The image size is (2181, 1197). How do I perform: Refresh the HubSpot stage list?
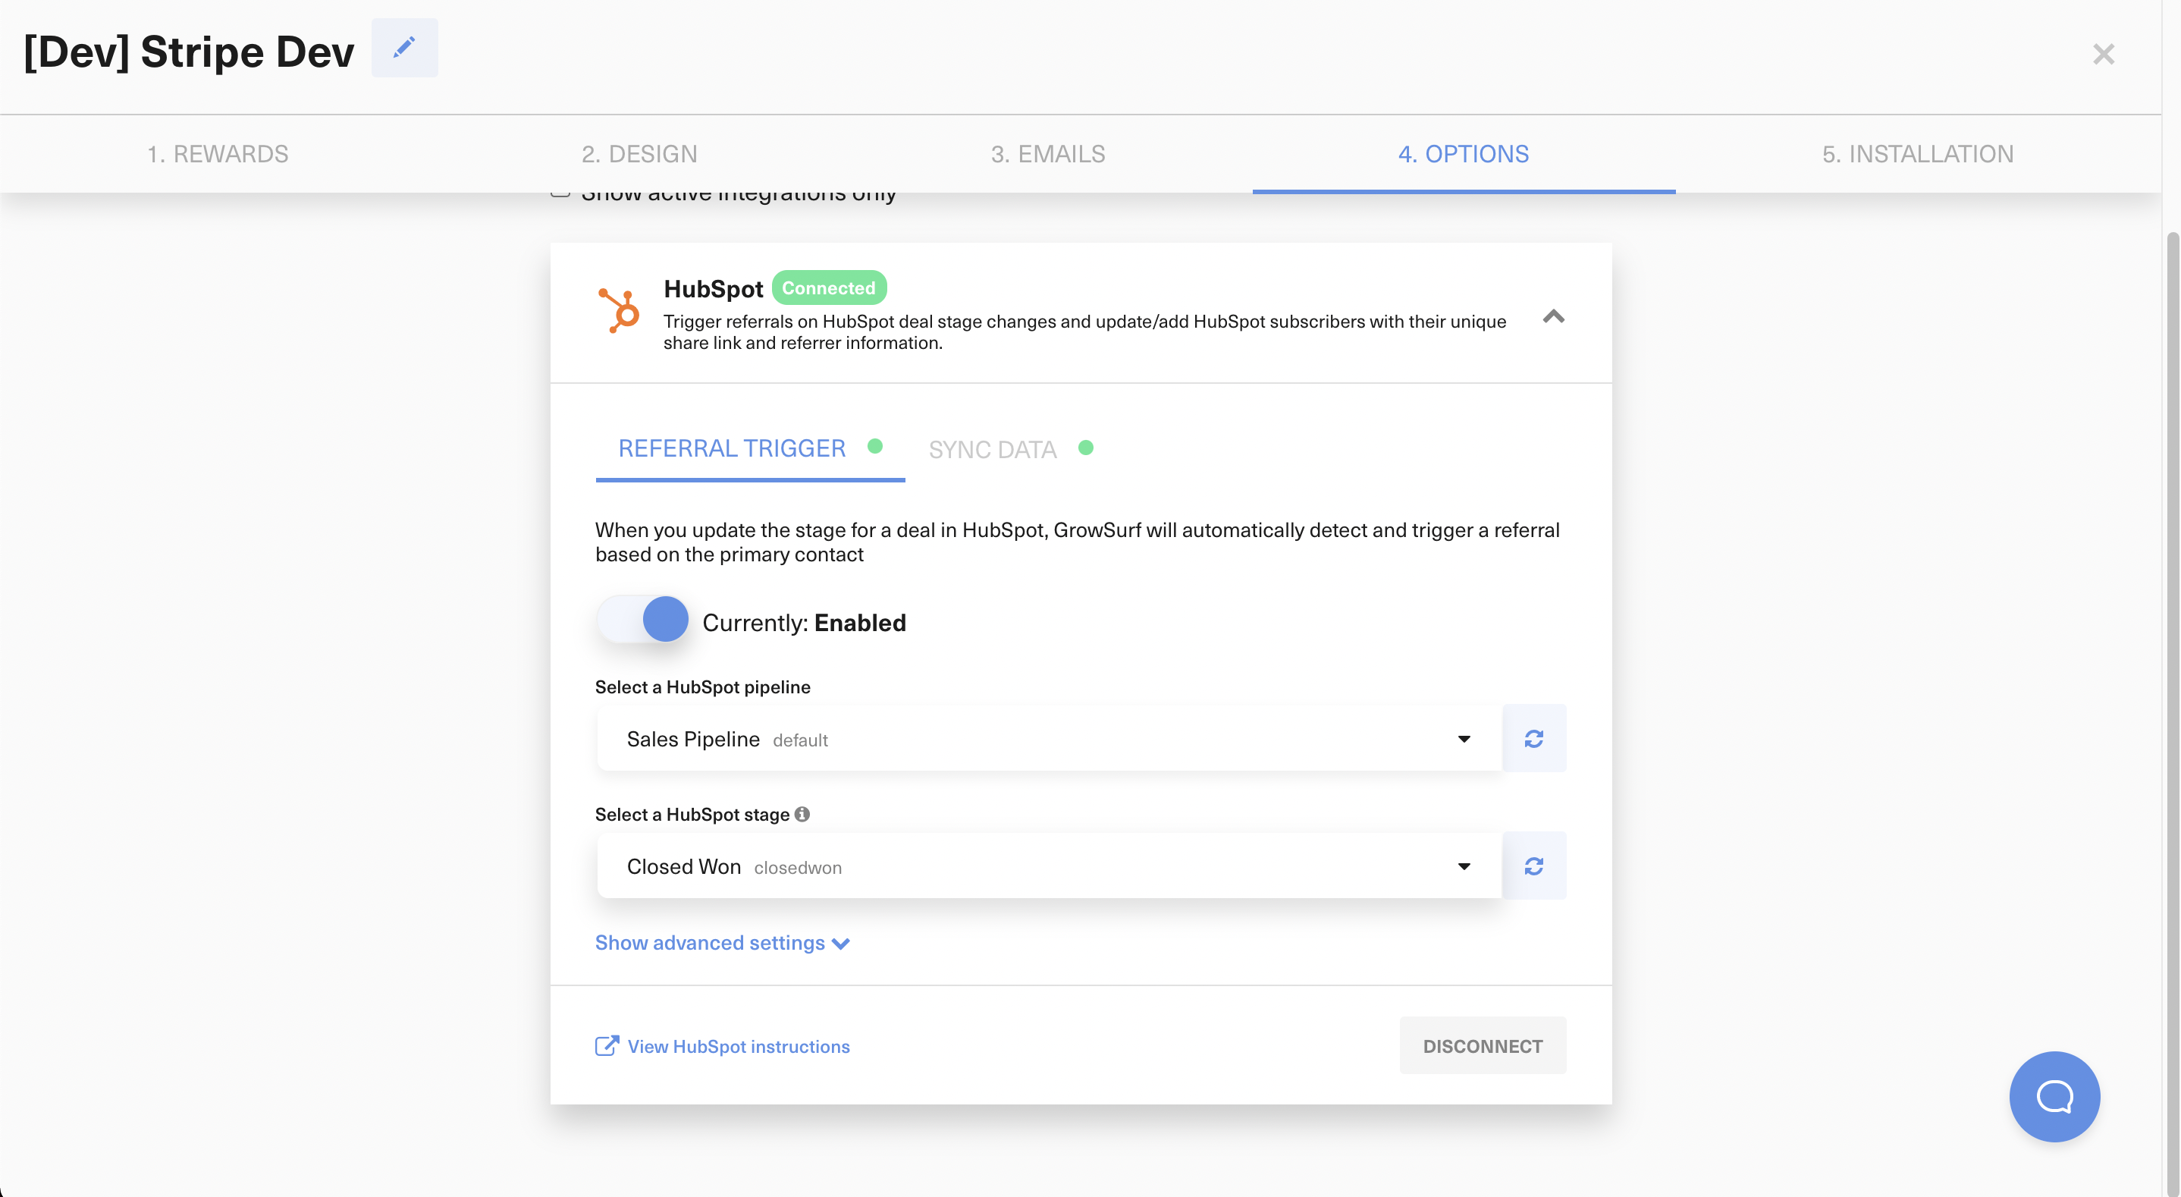click(1535, 866)
